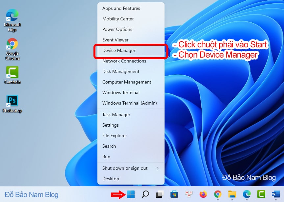284x202 pixels.
Task: Open Mobility Center from the menu
Action: tap(131, 19)
